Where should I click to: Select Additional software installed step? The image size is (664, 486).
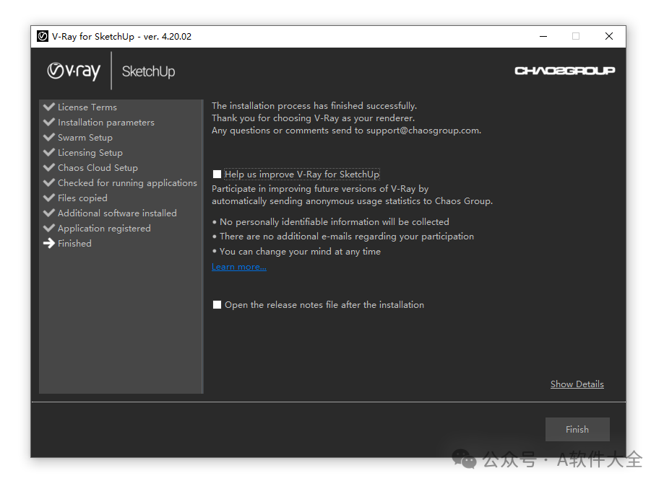[117, 213]
